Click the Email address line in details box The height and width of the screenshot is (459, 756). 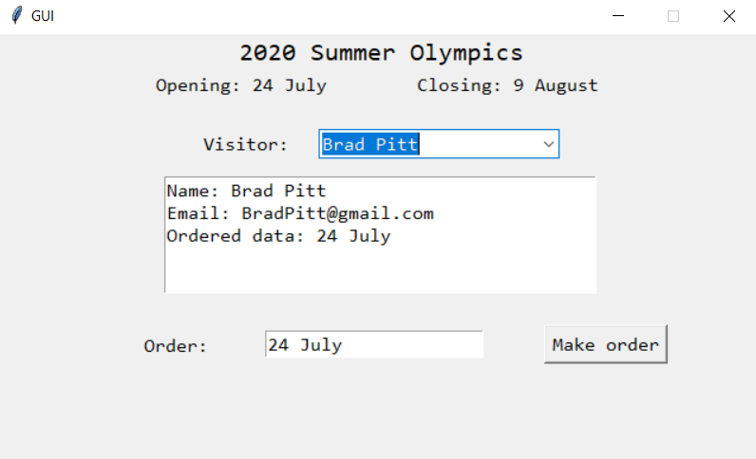point(300,213)
